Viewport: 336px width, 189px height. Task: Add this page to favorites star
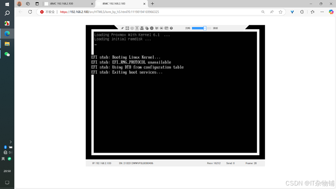coord(280,12)
